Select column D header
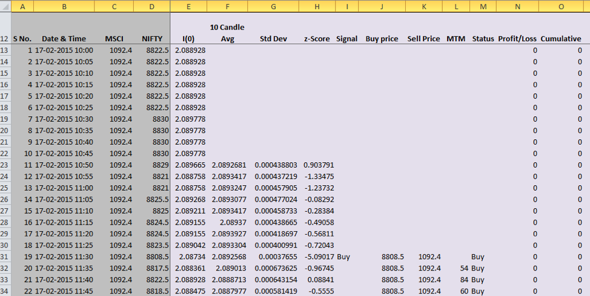590x296 pixels. click(x=152, y=7)
